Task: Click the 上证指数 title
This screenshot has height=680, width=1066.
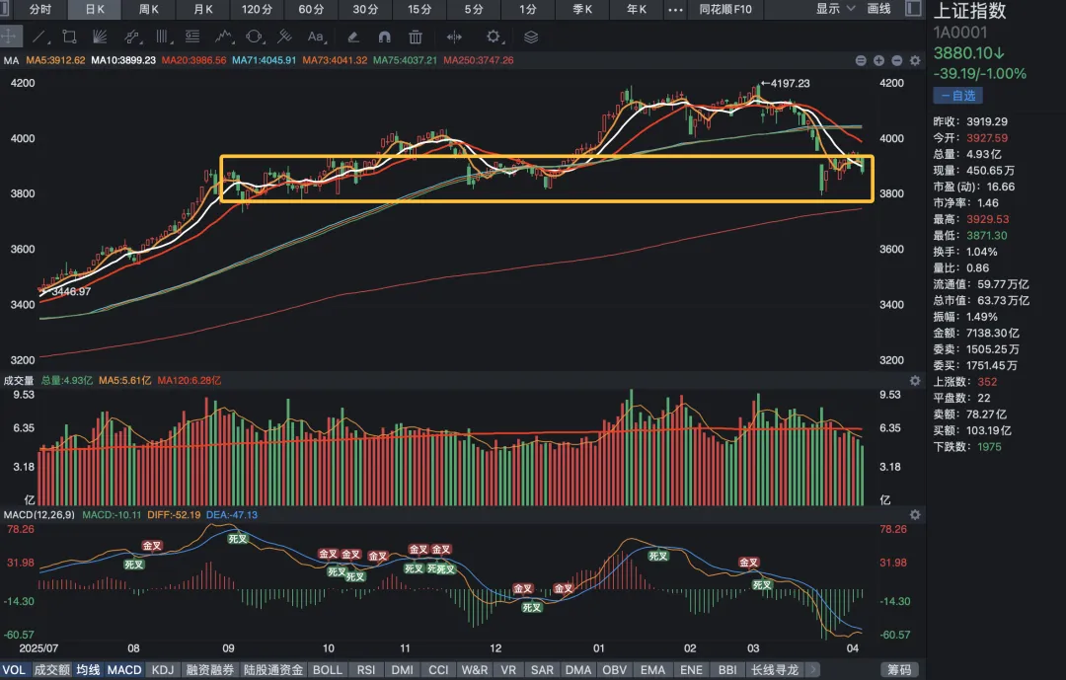Action: click(969, 11)
